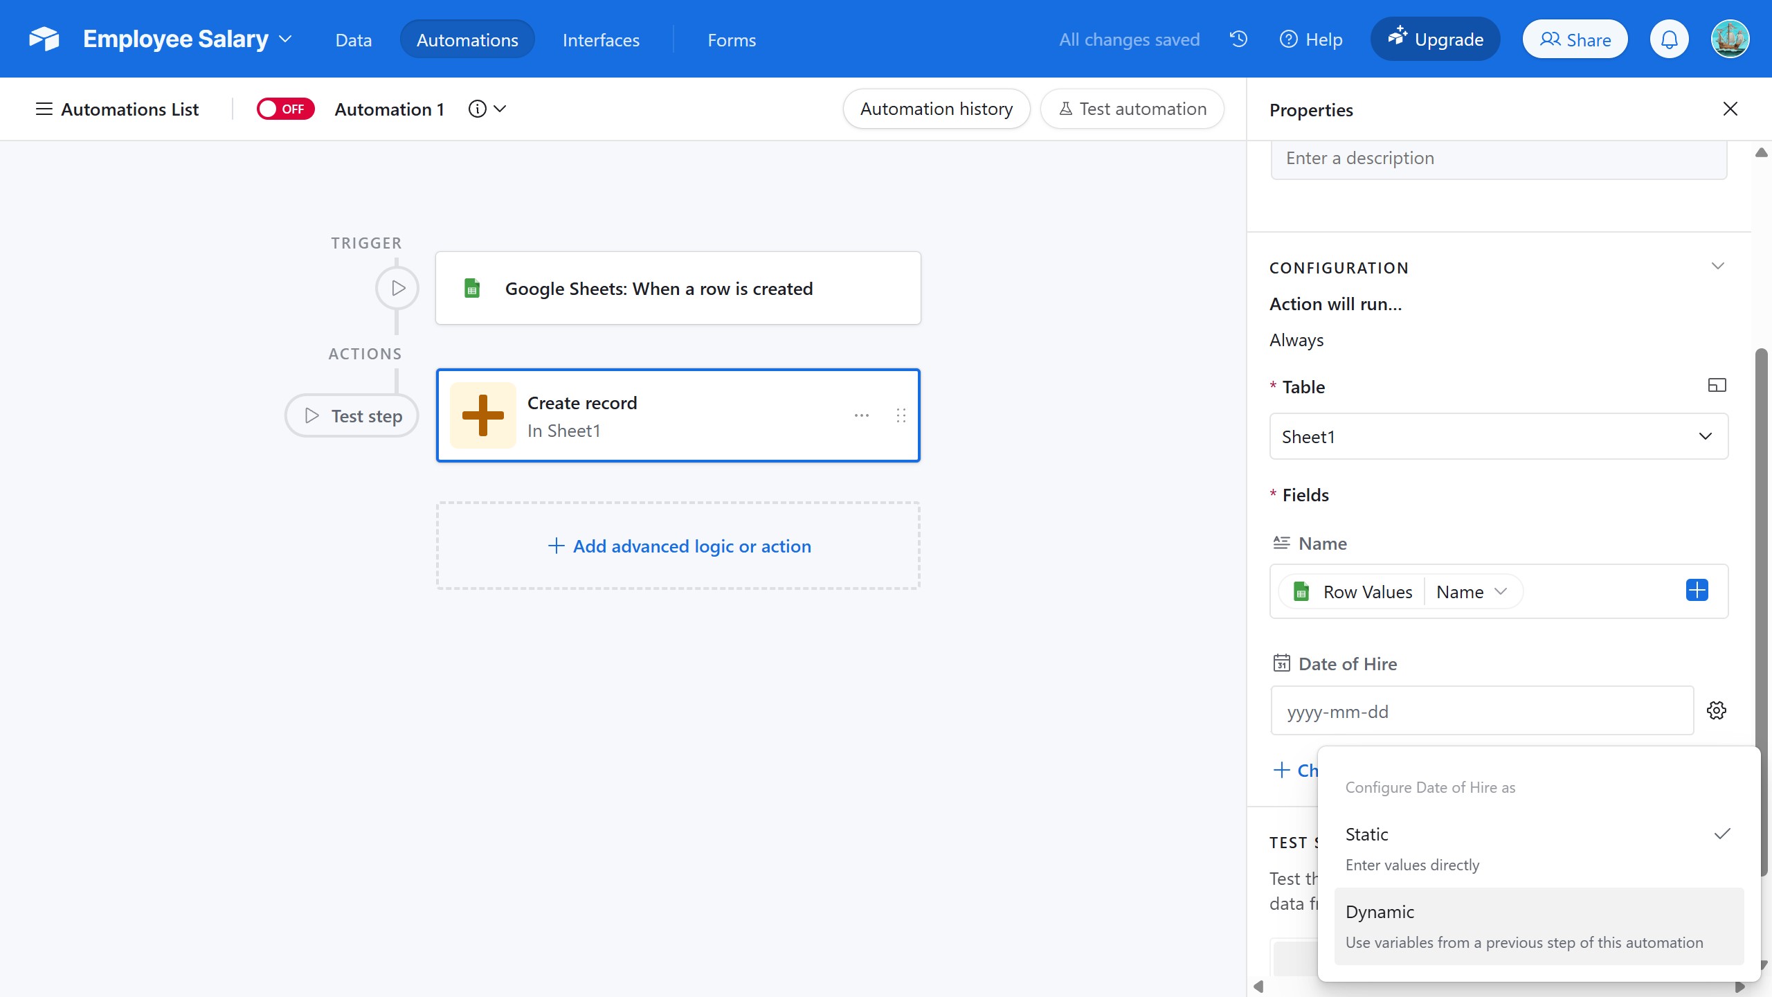Click Add advanced logic or action

pyautogui.click(x=678, y=546)
